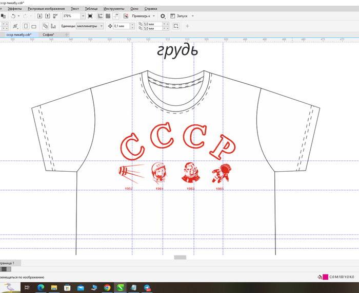The width and height of the screenshot is (359, 293).
Task: Open the zoom level dropdown arrow
Action: pos(83,16)
